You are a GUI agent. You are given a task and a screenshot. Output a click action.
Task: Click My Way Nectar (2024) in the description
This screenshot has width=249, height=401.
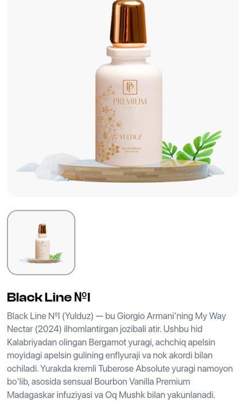[116, 322]
